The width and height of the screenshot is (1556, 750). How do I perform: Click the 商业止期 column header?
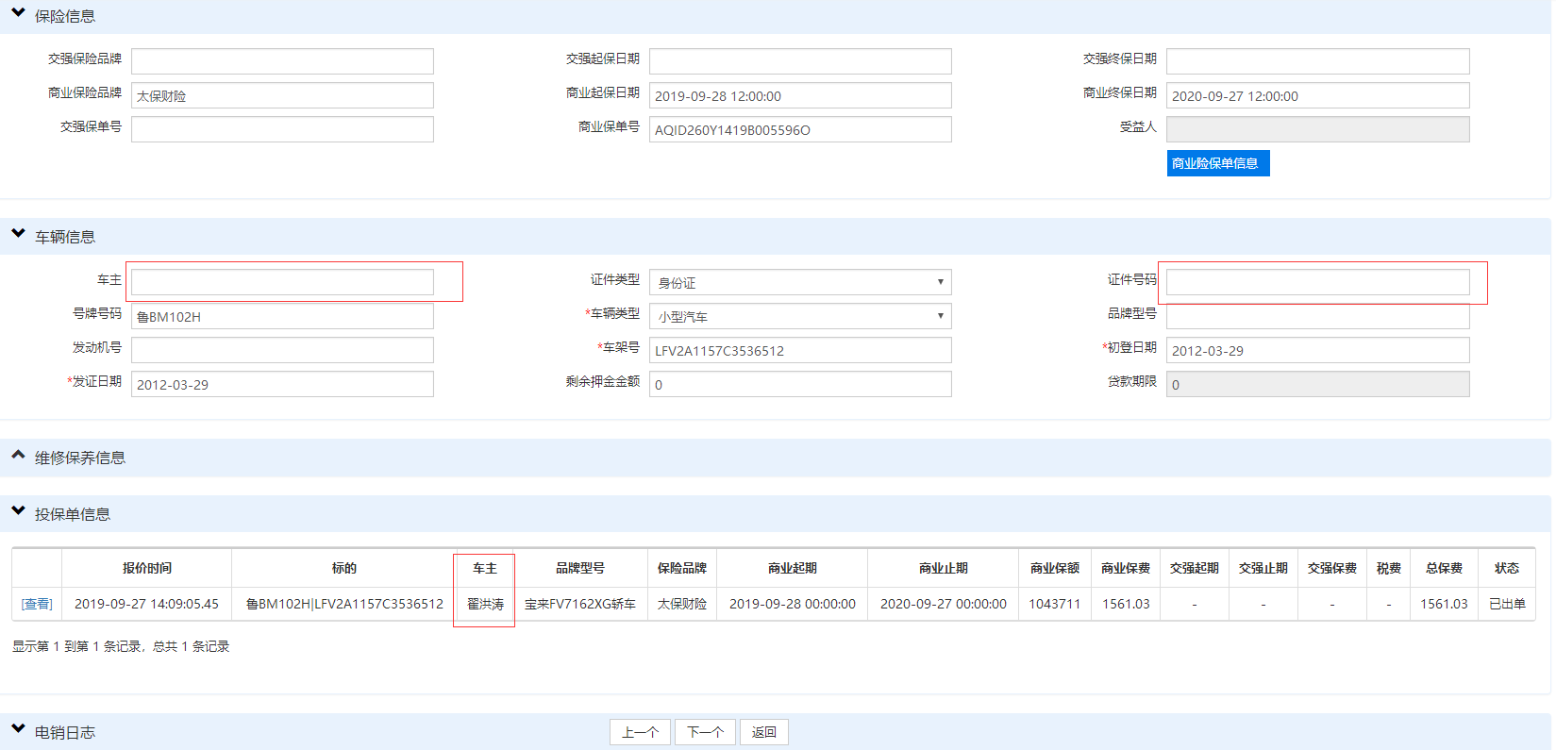[x=944, y=568]
